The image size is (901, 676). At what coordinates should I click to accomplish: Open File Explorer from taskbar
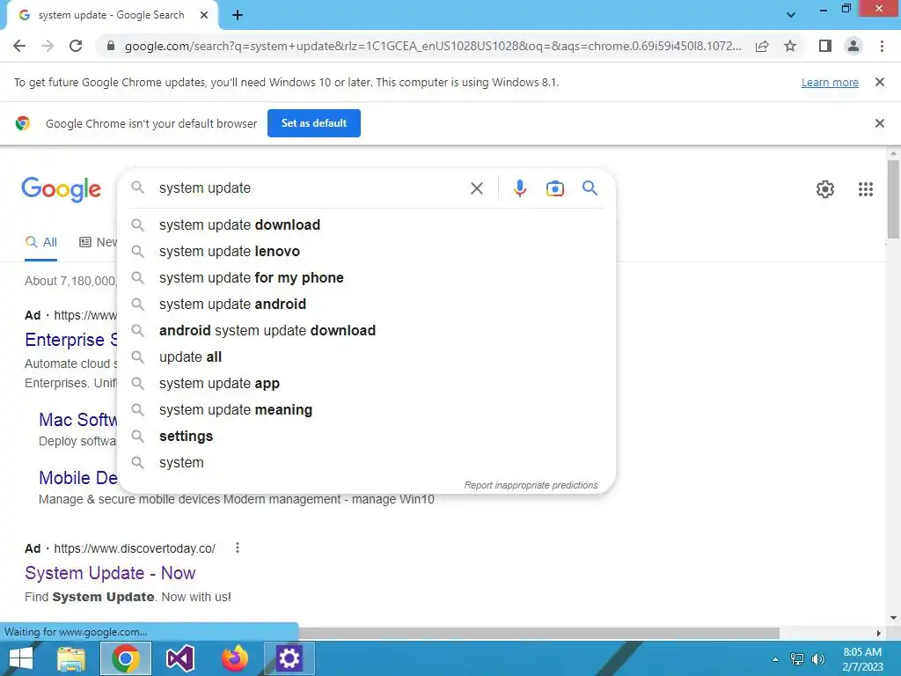click(x=72, y=658)
